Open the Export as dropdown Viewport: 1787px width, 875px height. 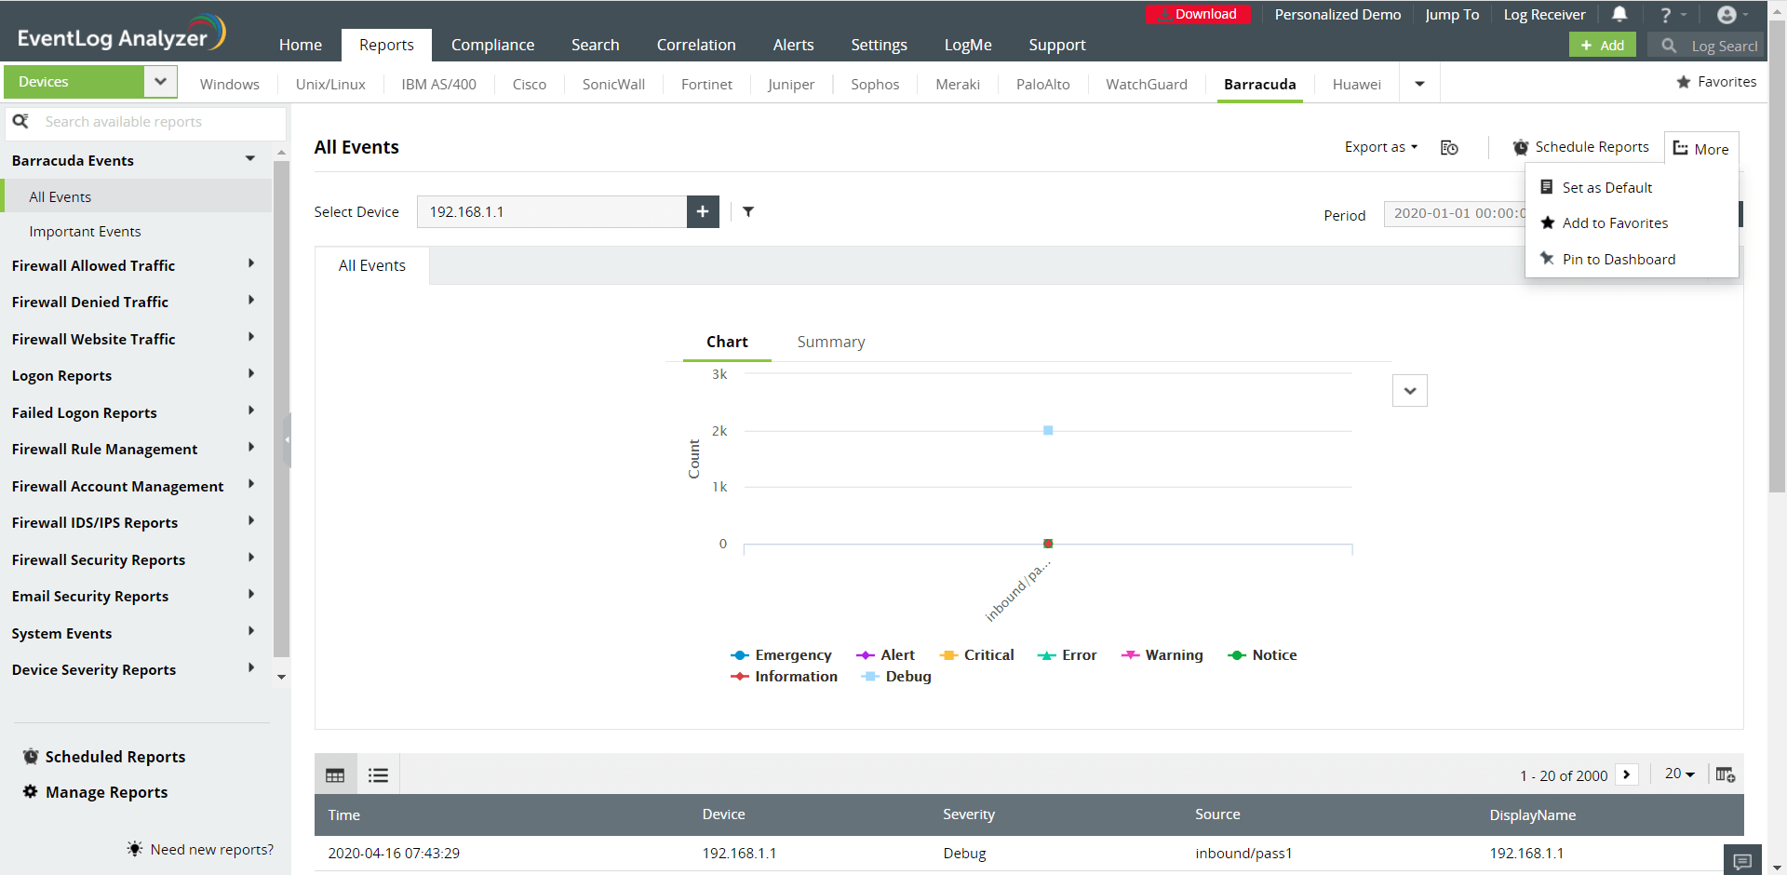(1381, 147)
